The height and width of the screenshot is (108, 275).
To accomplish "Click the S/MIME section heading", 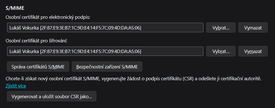I will (x=15, y=8).
